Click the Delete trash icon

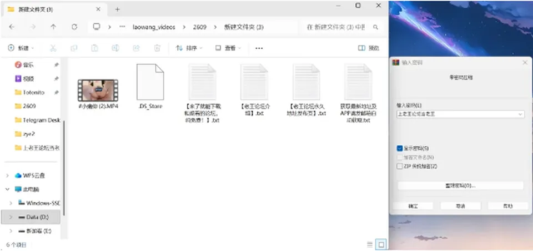157,48
